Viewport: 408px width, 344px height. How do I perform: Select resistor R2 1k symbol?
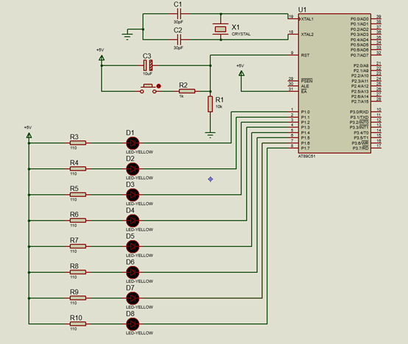point(187,91)
